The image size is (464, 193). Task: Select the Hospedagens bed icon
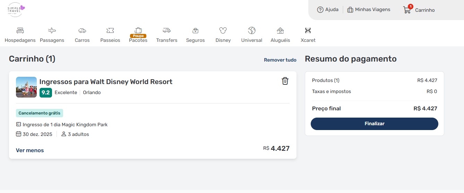click(20, 30)
